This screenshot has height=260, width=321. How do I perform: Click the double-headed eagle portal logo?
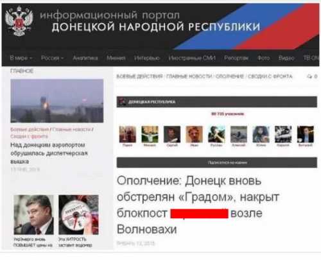[19, 21]
